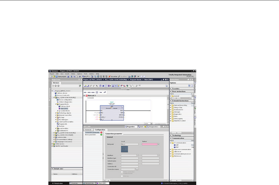Screen dimensions: 279x185
Task: Open the Partner End point dropdown
Action: click(158, 144)
